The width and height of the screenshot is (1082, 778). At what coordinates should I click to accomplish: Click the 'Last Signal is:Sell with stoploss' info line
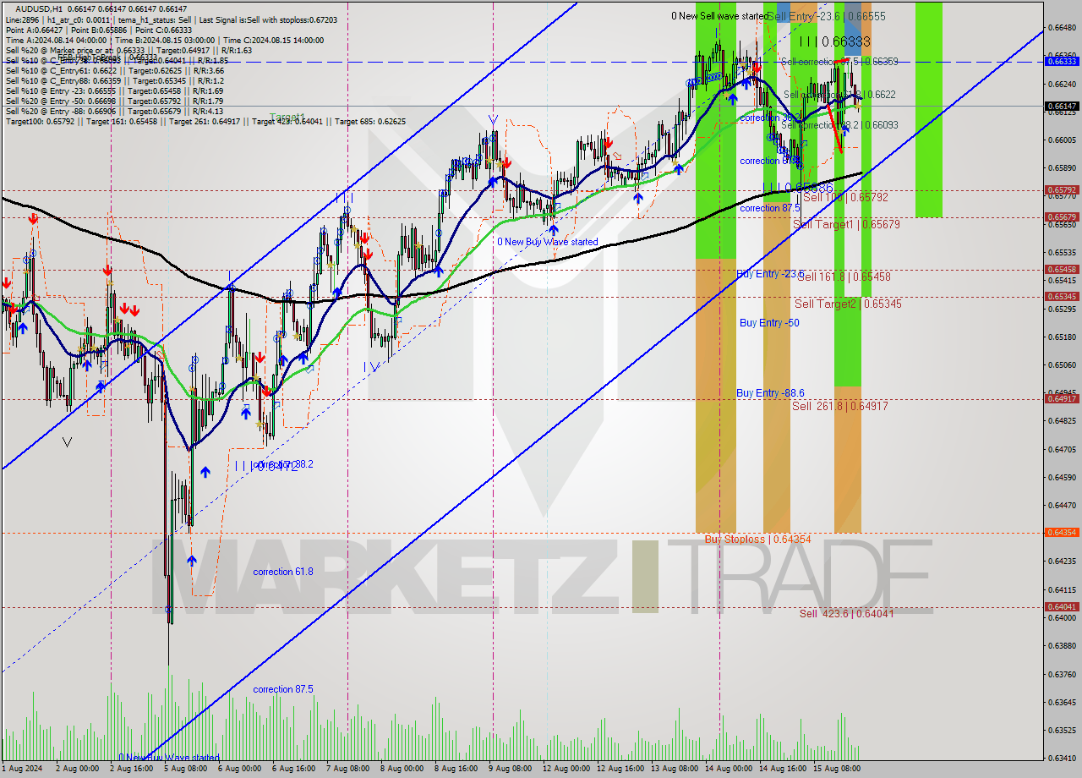pos(270,19)
